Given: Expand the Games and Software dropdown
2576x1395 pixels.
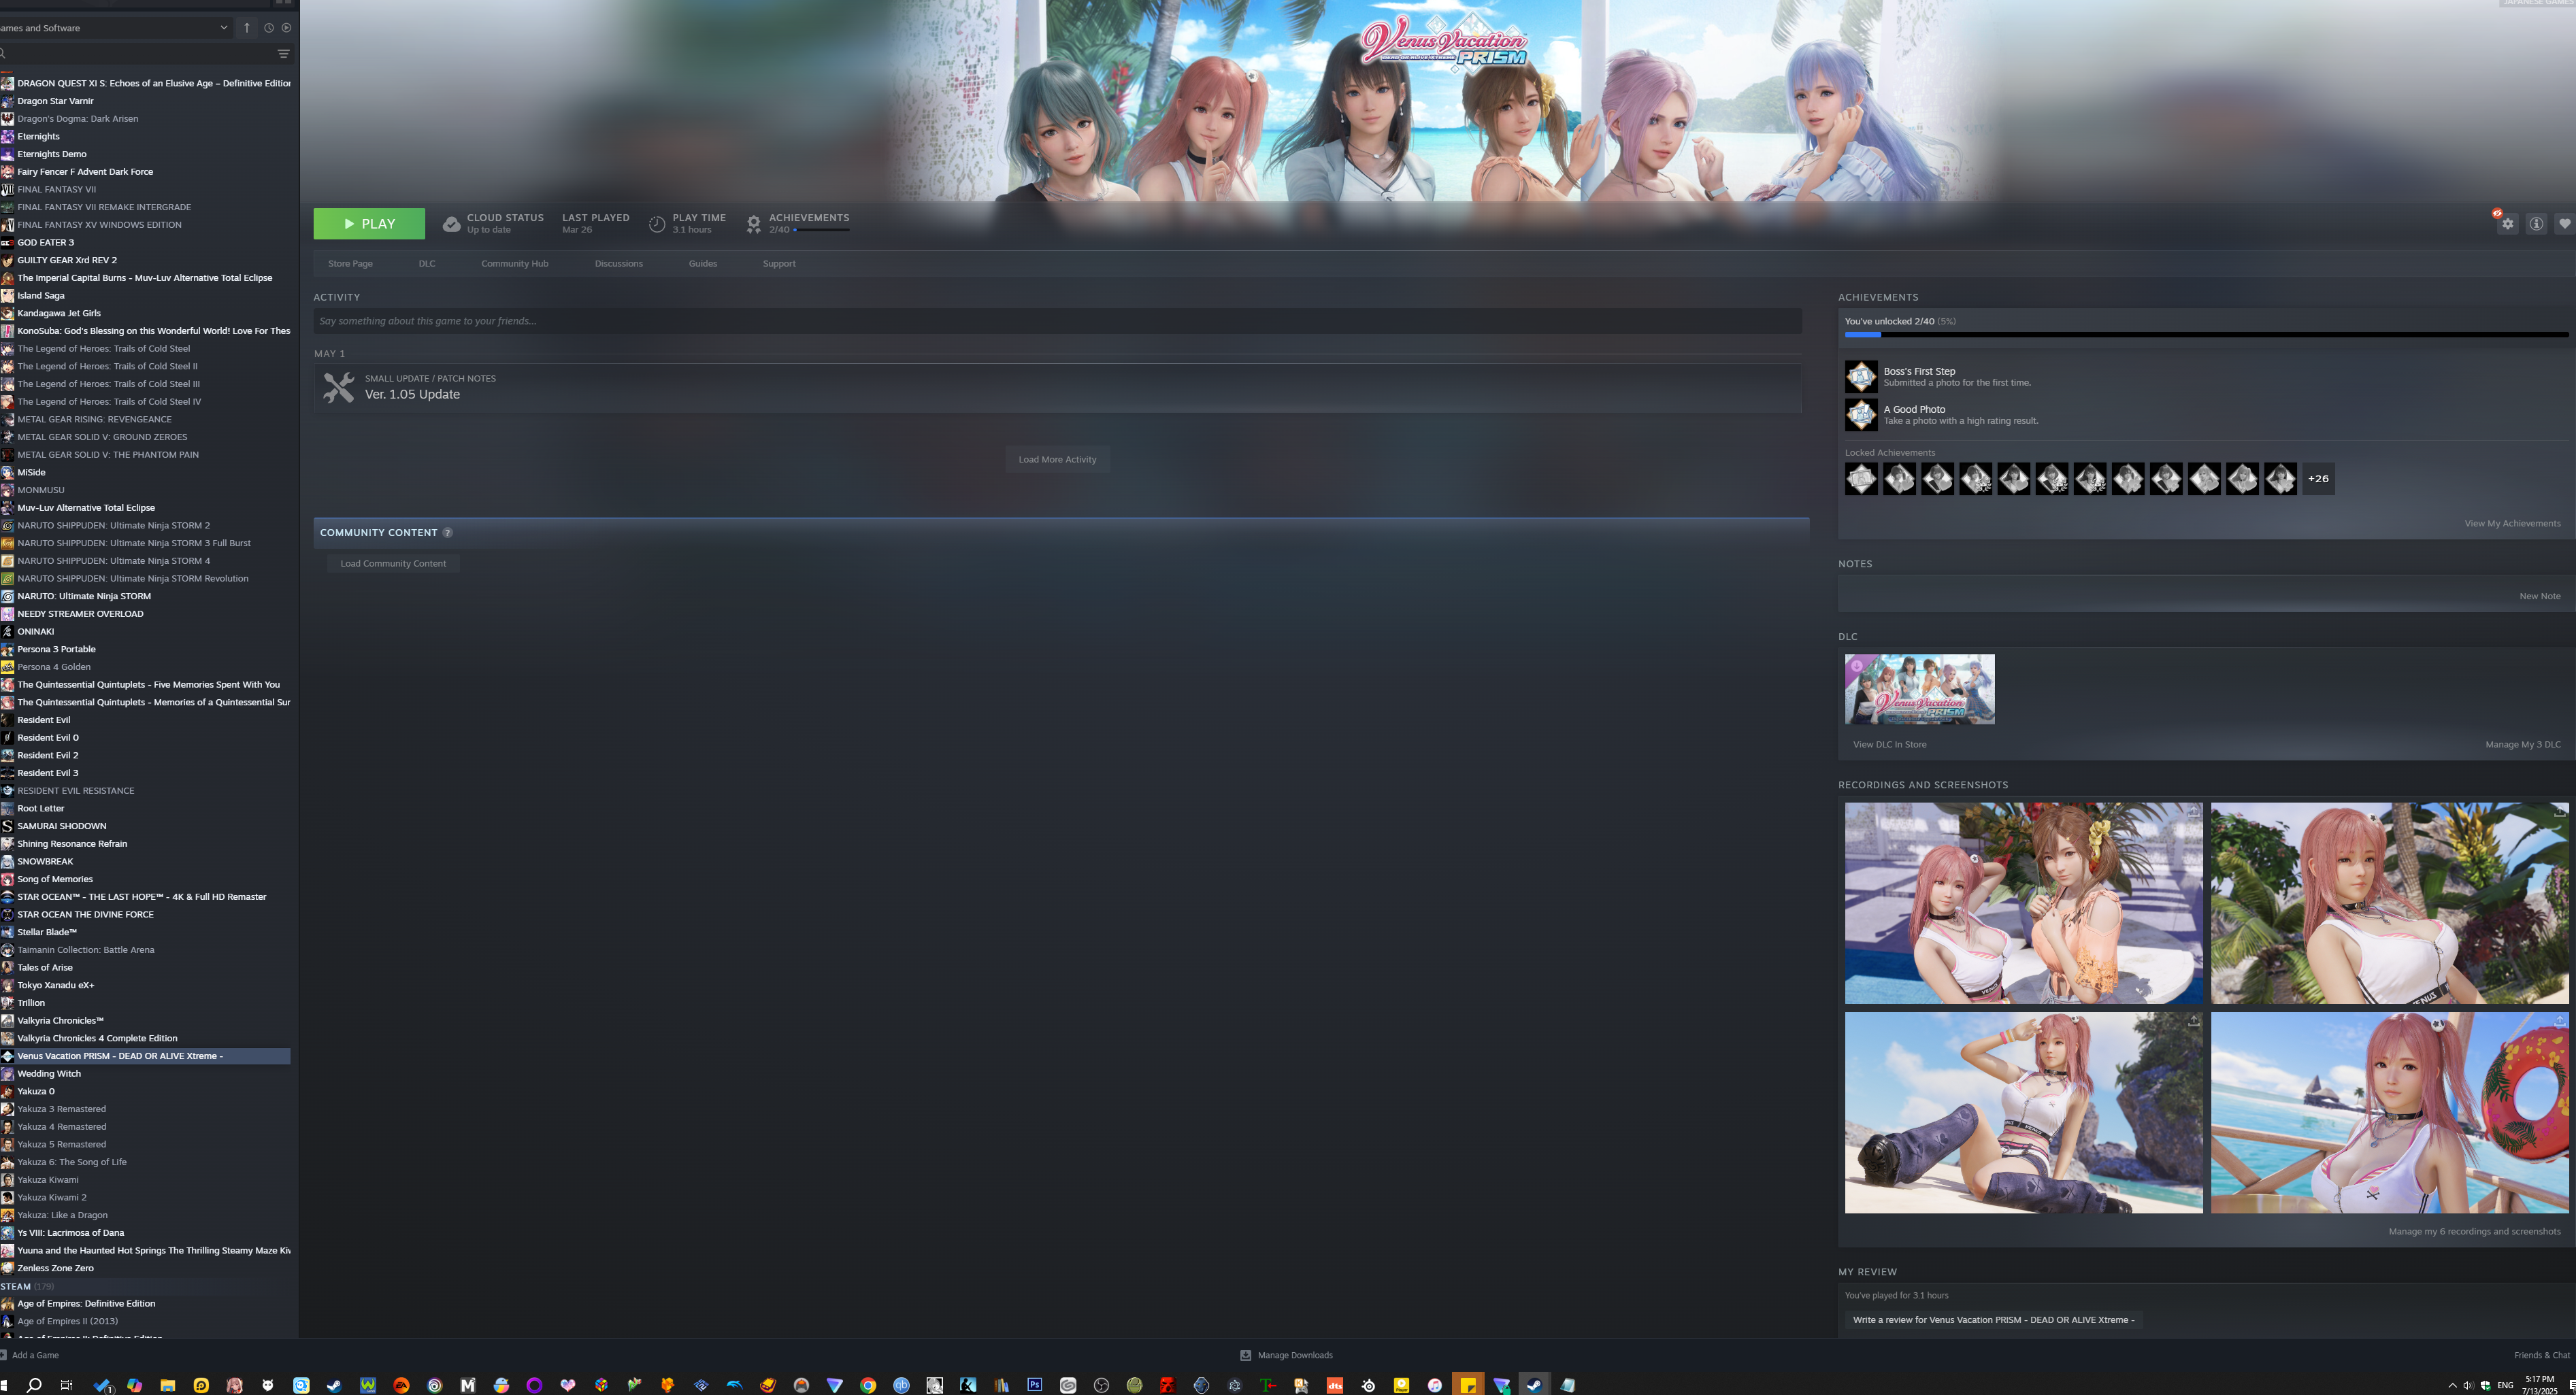Looking at the screenshot, I should point(223,28).
